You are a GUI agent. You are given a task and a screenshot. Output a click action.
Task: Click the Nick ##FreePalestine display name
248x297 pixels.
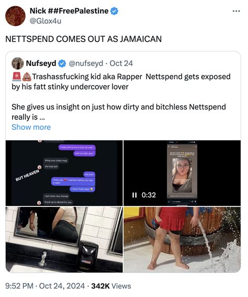69,11
